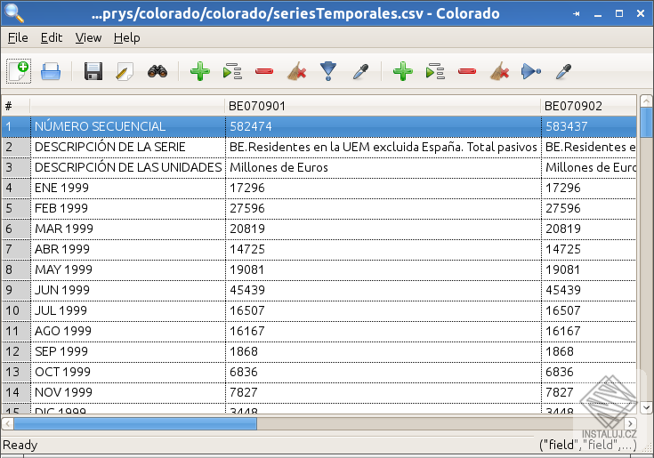Click the second red minus remove icon
Viewport: 654px width, 458px height.
(467, 71)
